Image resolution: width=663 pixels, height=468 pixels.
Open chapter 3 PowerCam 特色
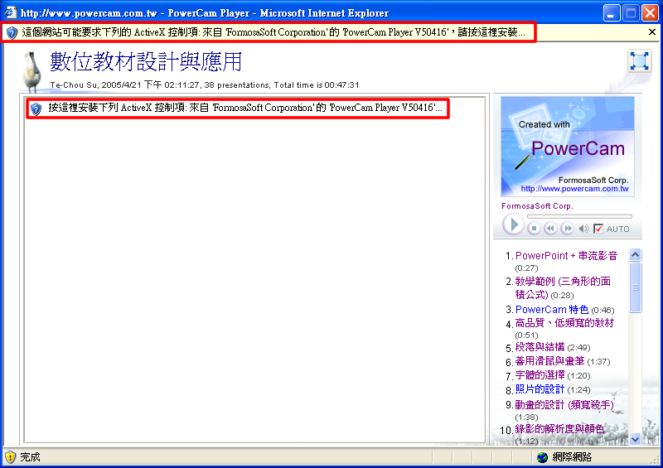pos(552,310)
